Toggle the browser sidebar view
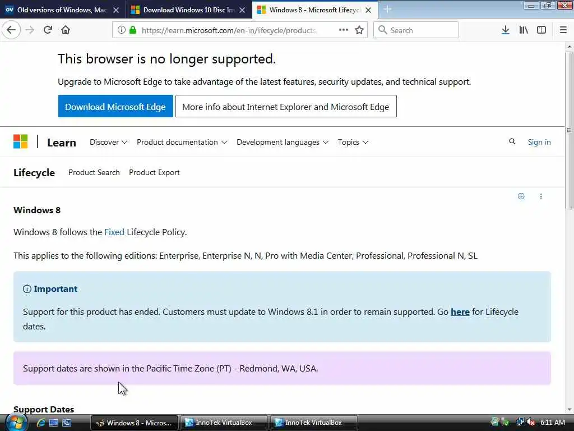574x431 pixels. (x=541, y=30)
